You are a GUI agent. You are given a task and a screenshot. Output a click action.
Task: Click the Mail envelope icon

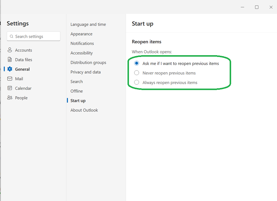(10, 78)
